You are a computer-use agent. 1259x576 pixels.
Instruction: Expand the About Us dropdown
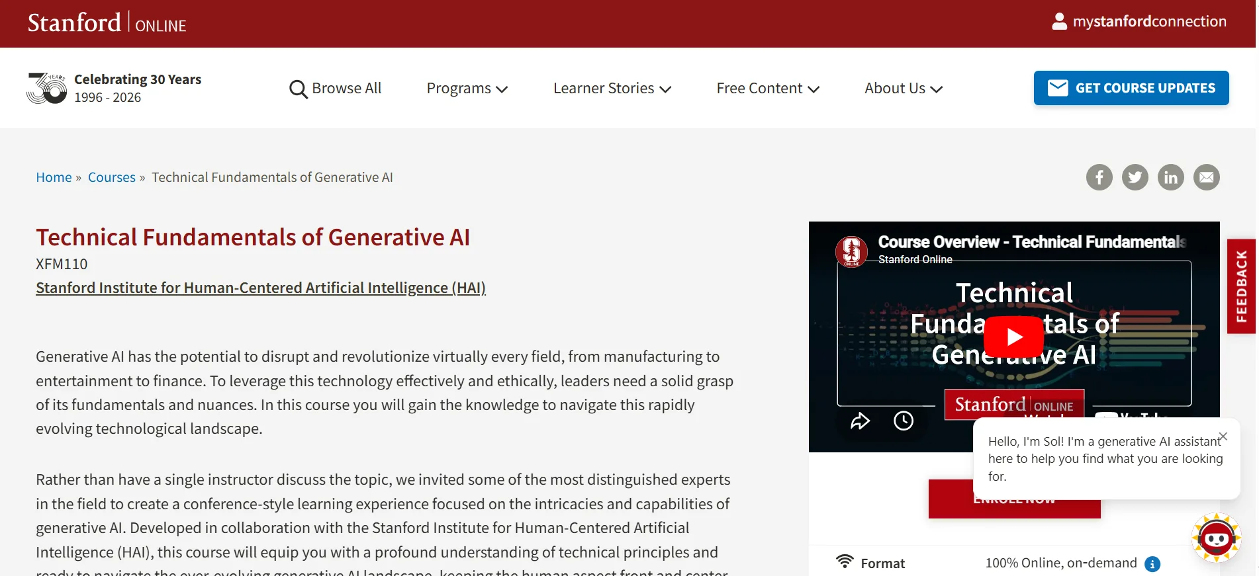click(x=904, y=89)
